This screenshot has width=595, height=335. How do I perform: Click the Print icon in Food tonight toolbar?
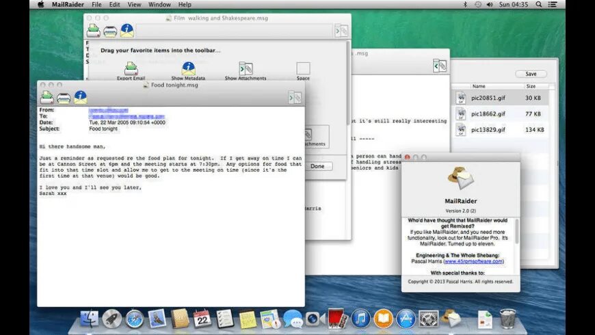pyautogui.click(x=64, y=98)
